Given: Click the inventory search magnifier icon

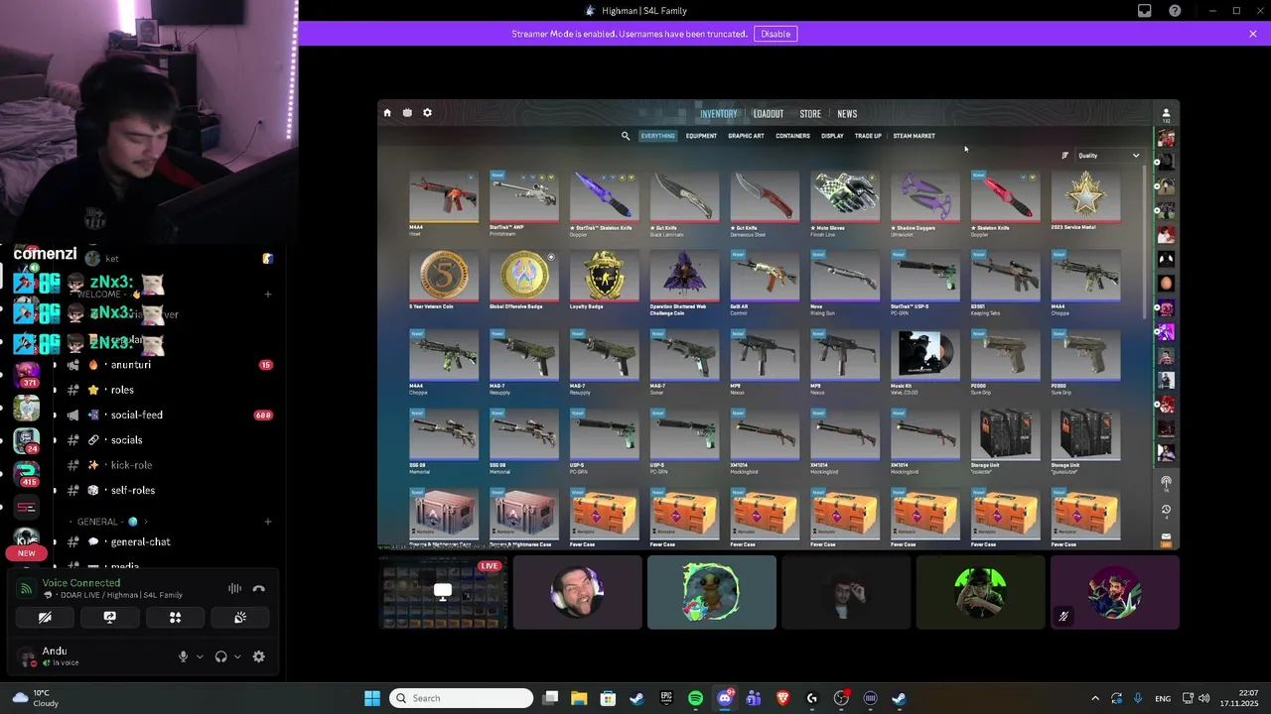Looking at the screenshot, I should click(x=626, y=136).
